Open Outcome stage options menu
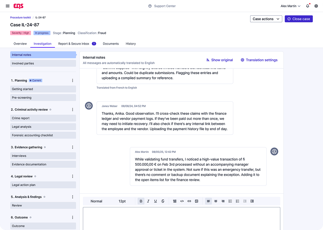This screenshot has width=323, height=230. (x=72, y=217)
